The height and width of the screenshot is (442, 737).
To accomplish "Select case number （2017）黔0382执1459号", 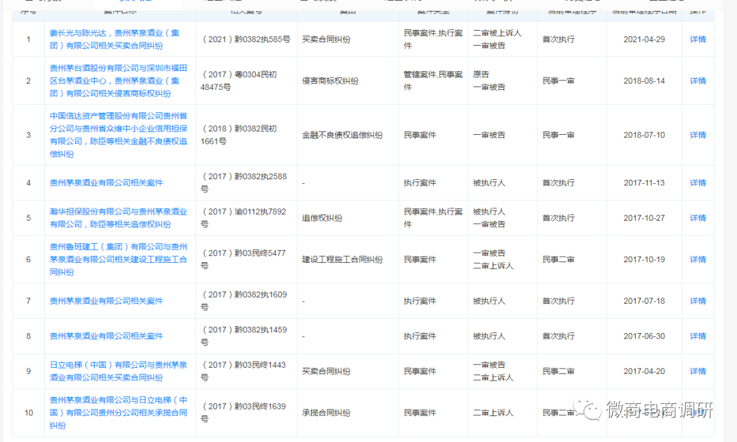I will pyautogui.click(x=244, y=336).
